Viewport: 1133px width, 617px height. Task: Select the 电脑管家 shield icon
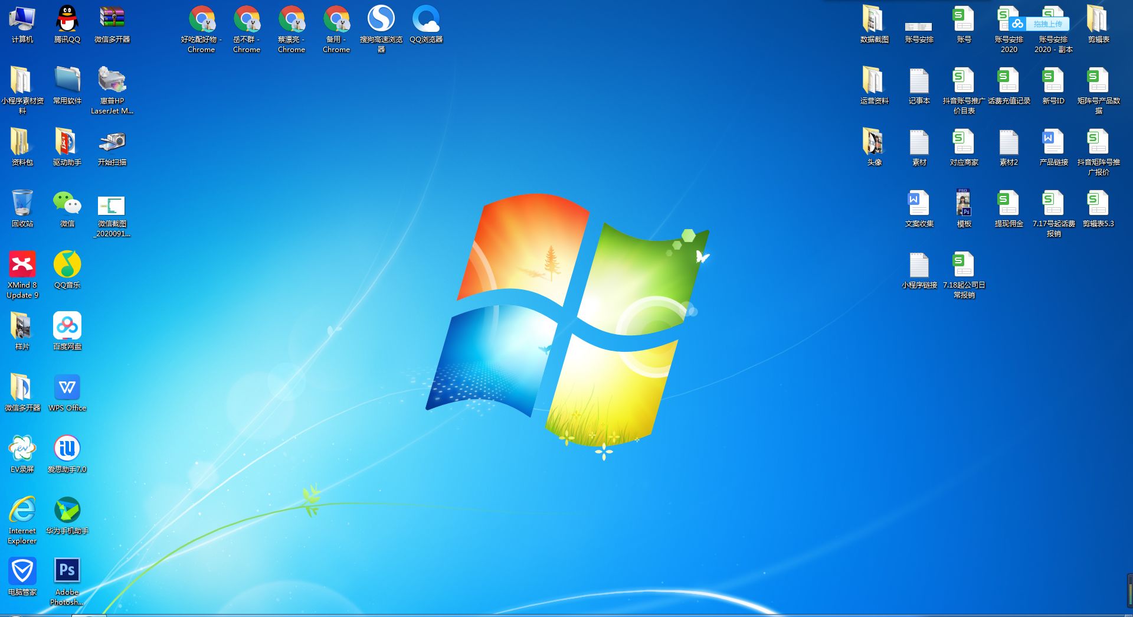point(22,572)
